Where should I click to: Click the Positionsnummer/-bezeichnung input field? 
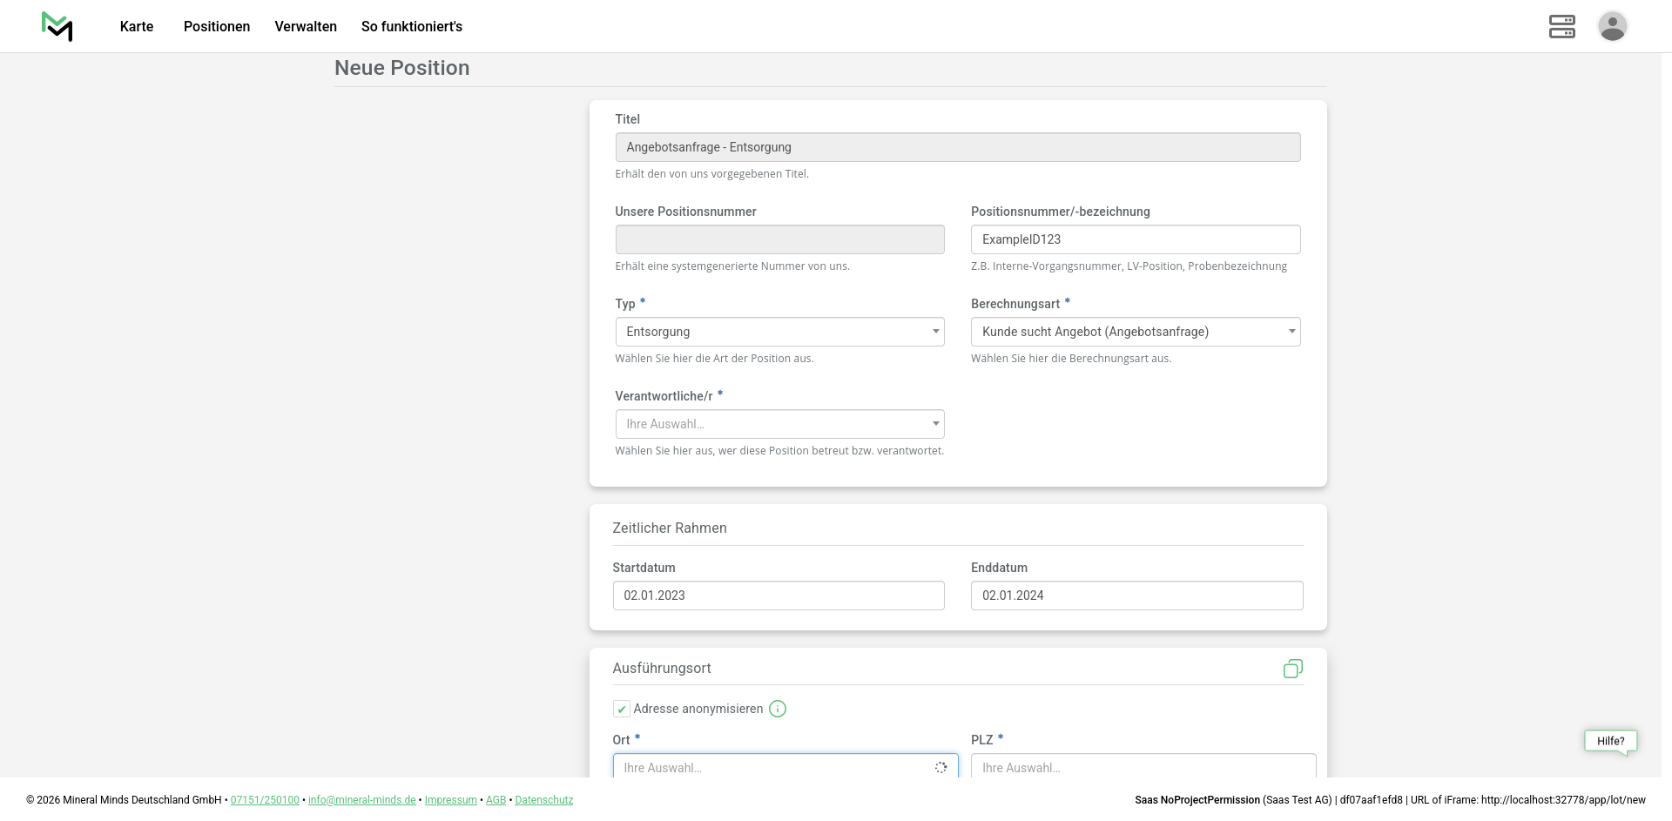click(x=1135, y=239)
